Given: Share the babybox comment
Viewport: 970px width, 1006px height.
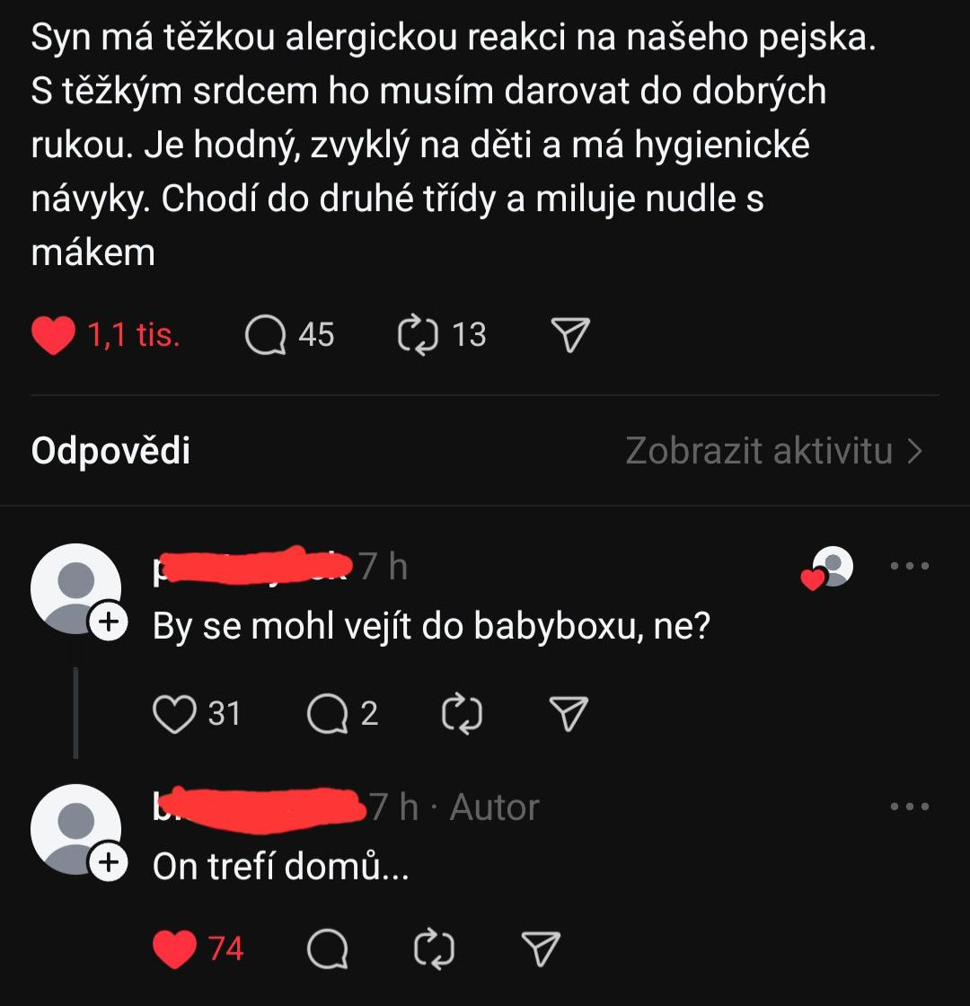Looking at the screenshot, I should [x=569, y=714].
